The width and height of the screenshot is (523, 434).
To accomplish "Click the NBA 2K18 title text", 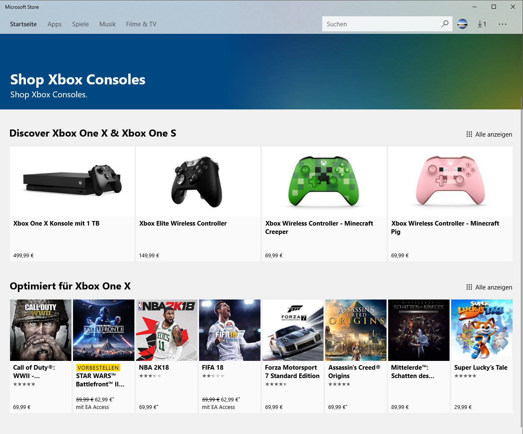I will pyautogui.click(x=154, y=368).
